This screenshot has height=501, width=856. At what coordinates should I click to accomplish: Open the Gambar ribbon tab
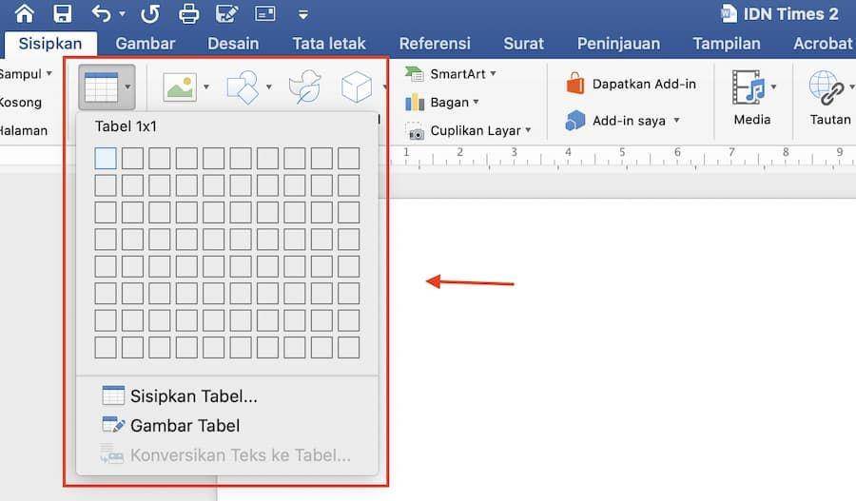(x=146, y=43)
